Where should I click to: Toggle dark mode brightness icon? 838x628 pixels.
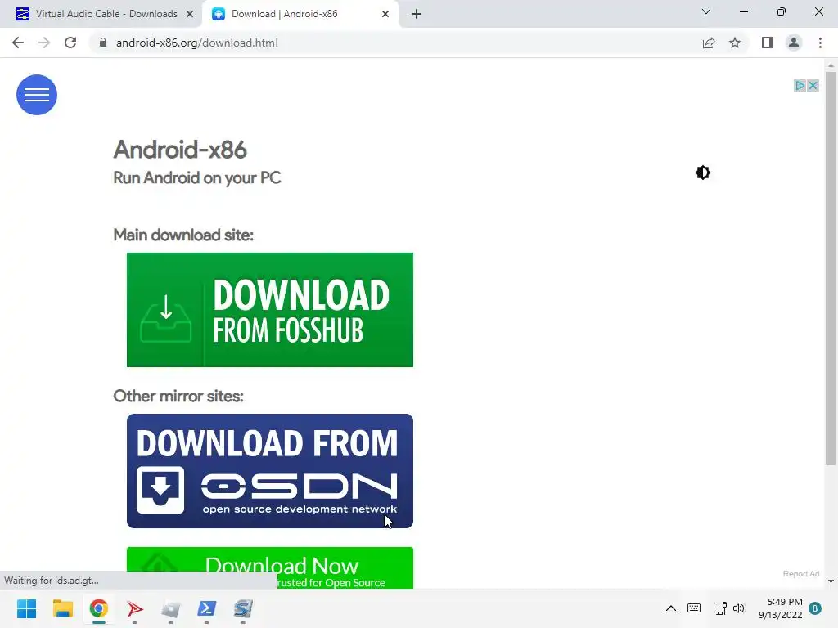703,173
